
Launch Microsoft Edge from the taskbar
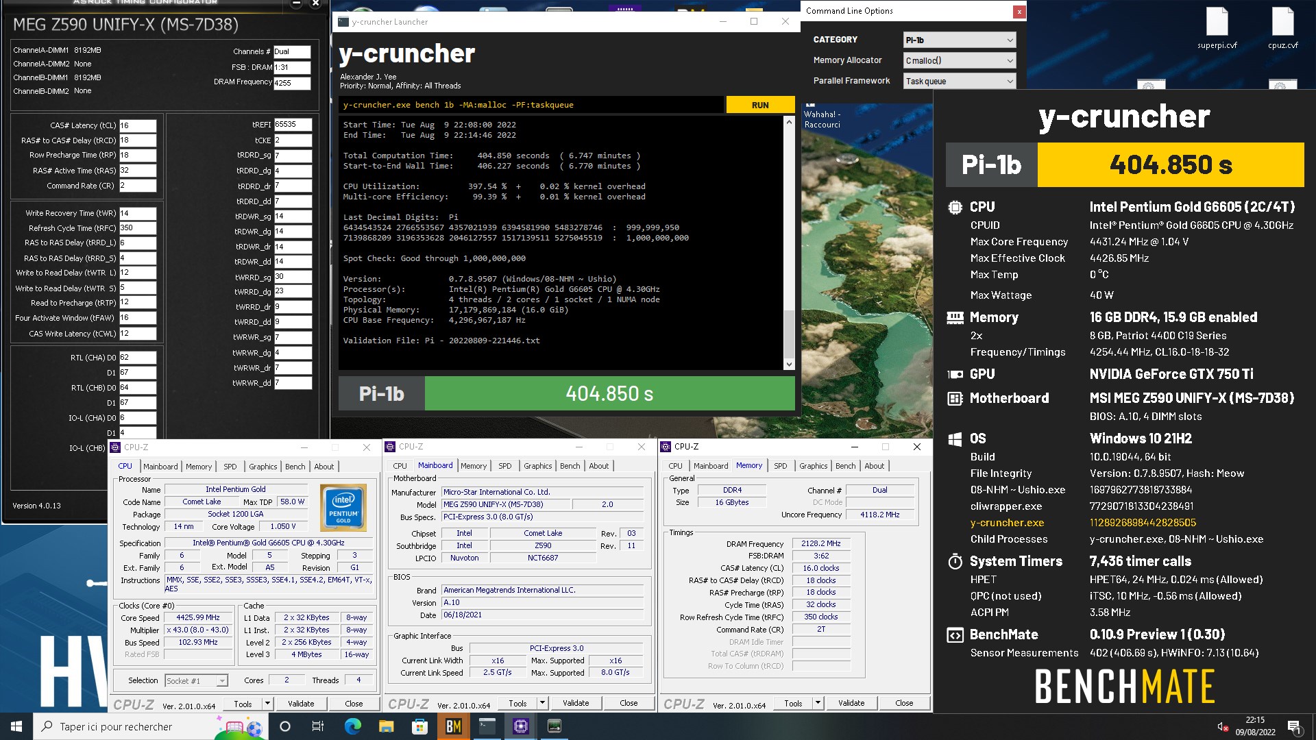(352, 726)
